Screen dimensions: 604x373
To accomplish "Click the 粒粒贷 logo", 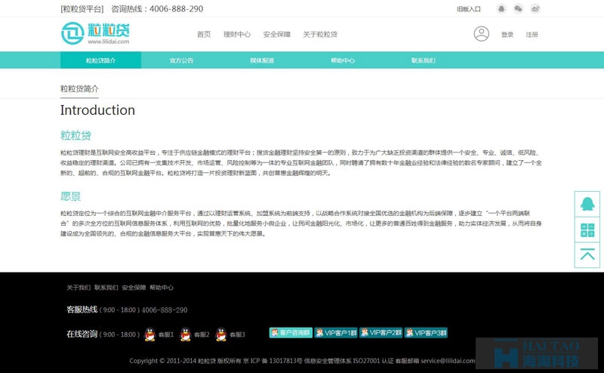I will pos(95,33).
